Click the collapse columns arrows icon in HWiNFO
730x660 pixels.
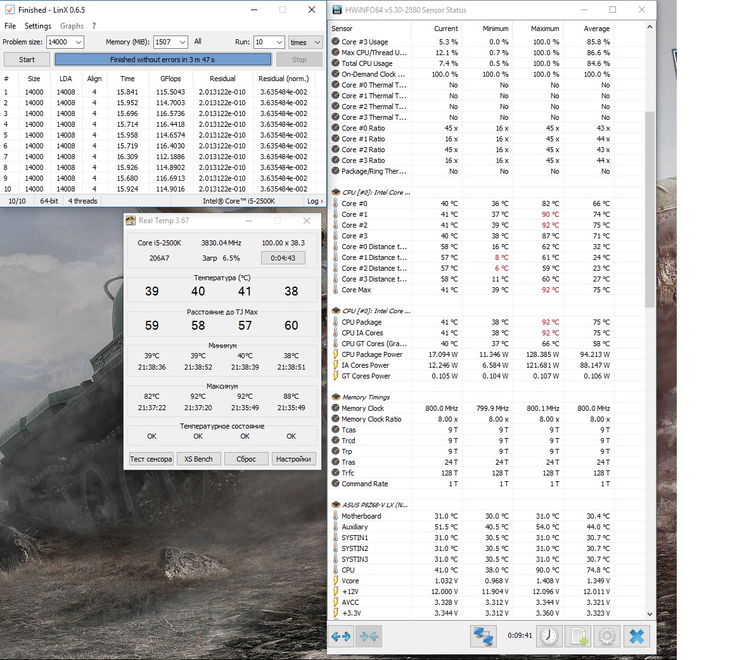[369, 636]
